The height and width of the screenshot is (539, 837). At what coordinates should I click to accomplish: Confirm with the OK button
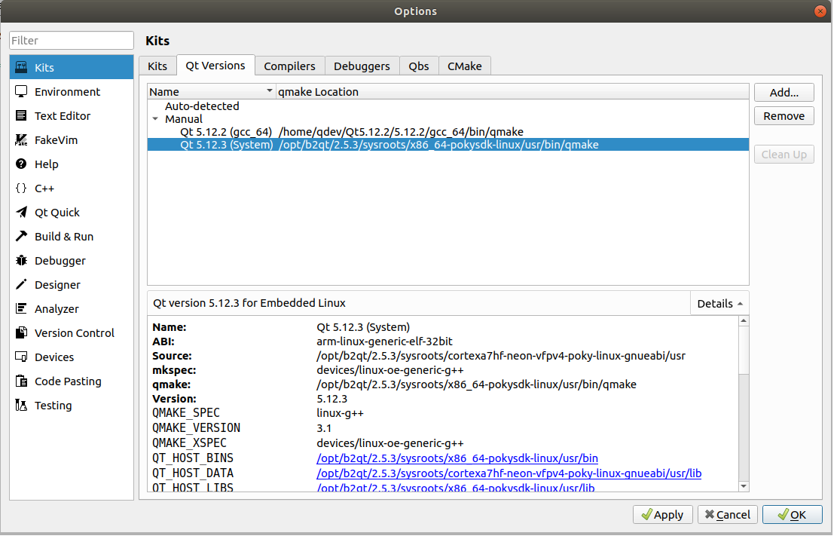pos(792,514)
